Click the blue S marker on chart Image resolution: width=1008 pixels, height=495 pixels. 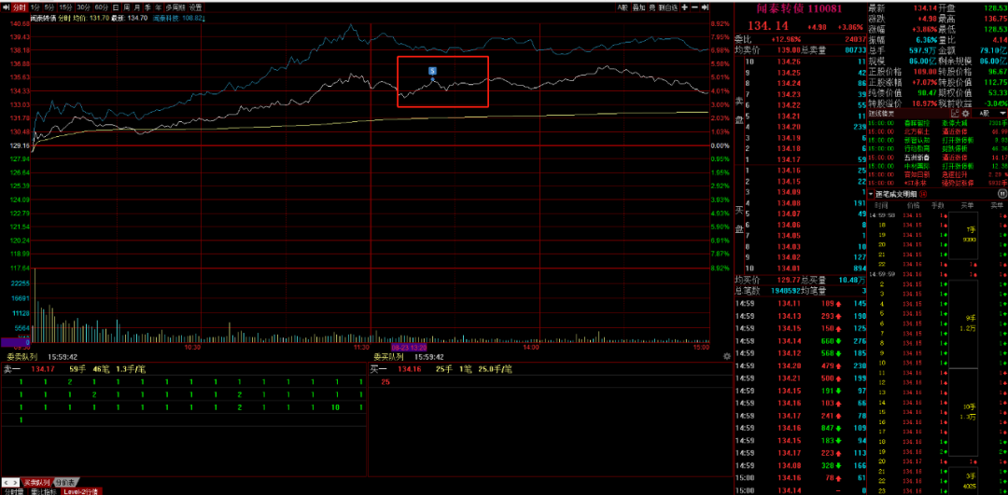[x=433, y=70]
